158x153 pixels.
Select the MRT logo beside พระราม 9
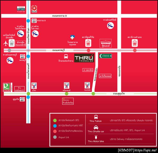point(34,21)
